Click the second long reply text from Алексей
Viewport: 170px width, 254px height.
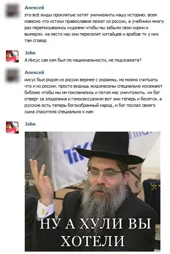click(x=93, y=96)
